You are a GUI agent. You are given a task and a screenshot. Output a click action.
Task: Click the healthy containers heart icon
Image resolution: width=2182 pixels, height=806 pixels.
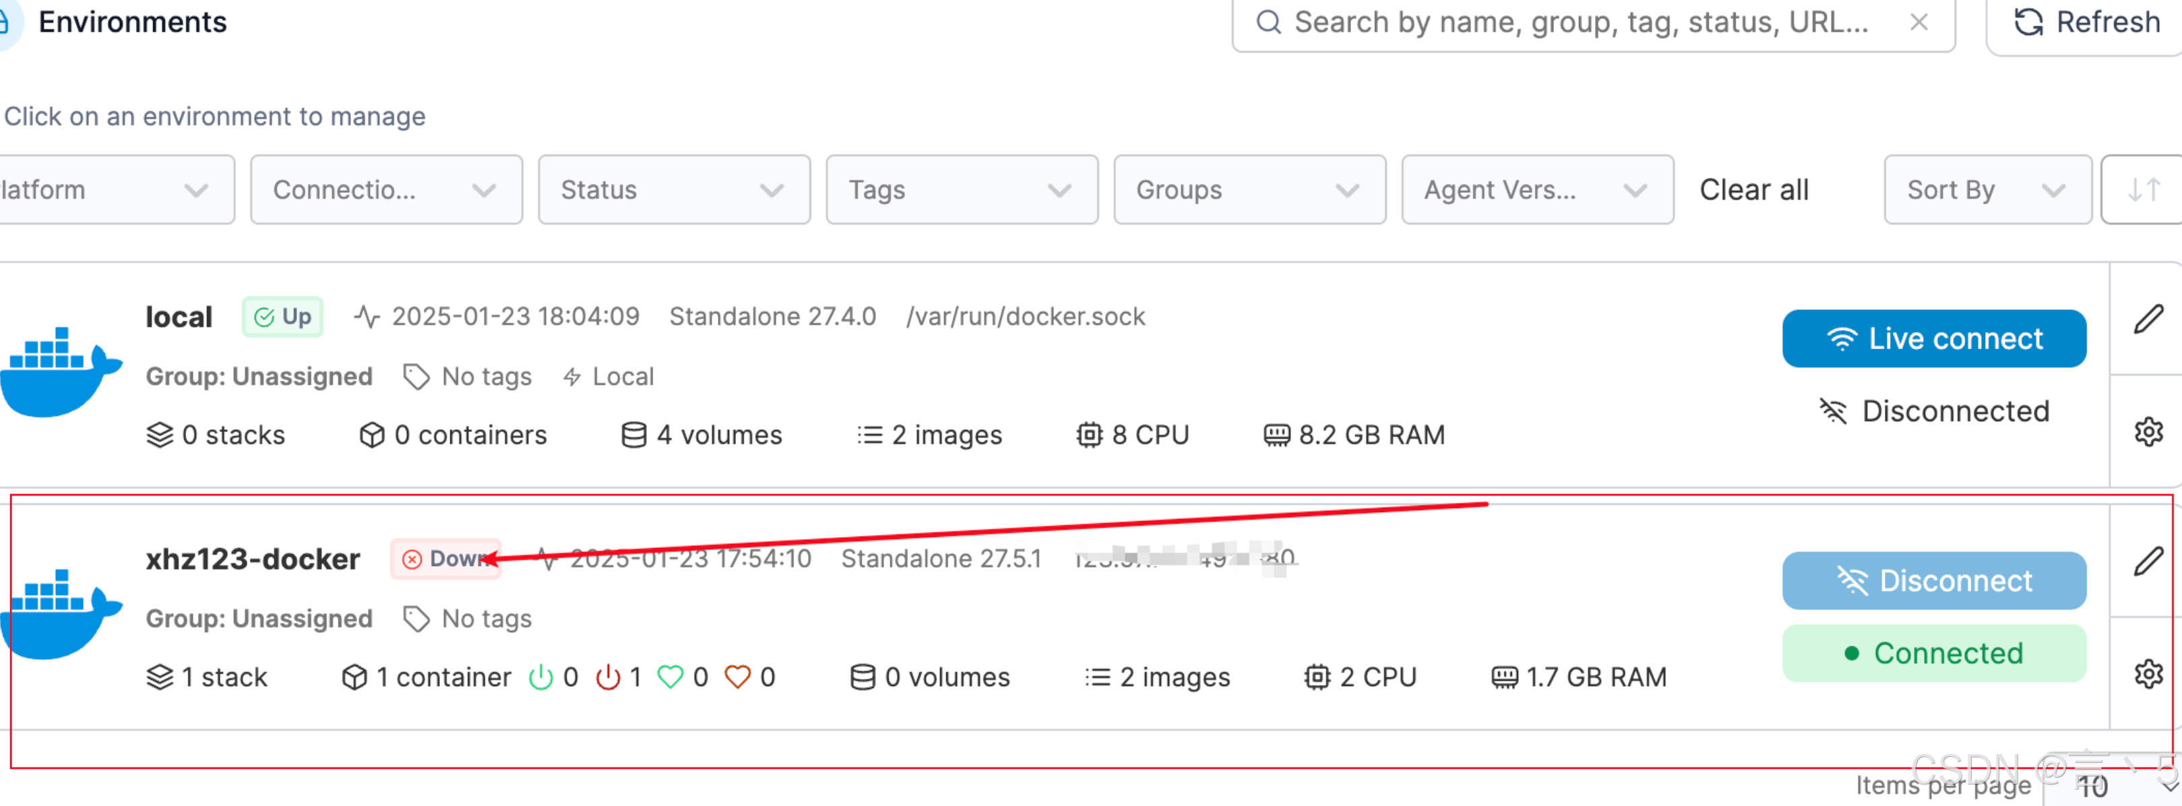pos(672,677)
